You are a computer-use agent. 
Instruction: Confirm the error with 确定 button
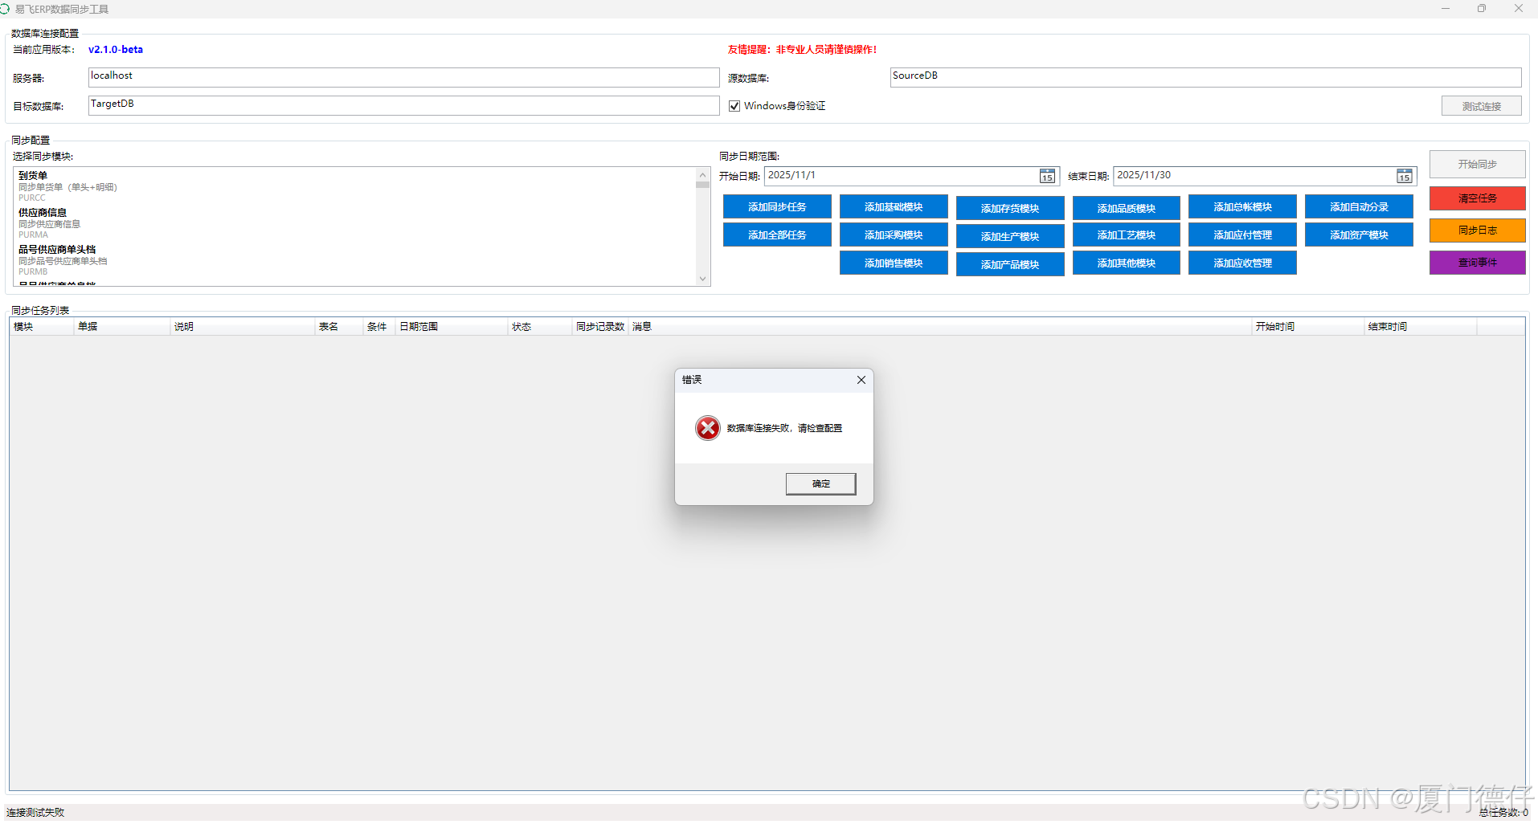coord(820,483)
